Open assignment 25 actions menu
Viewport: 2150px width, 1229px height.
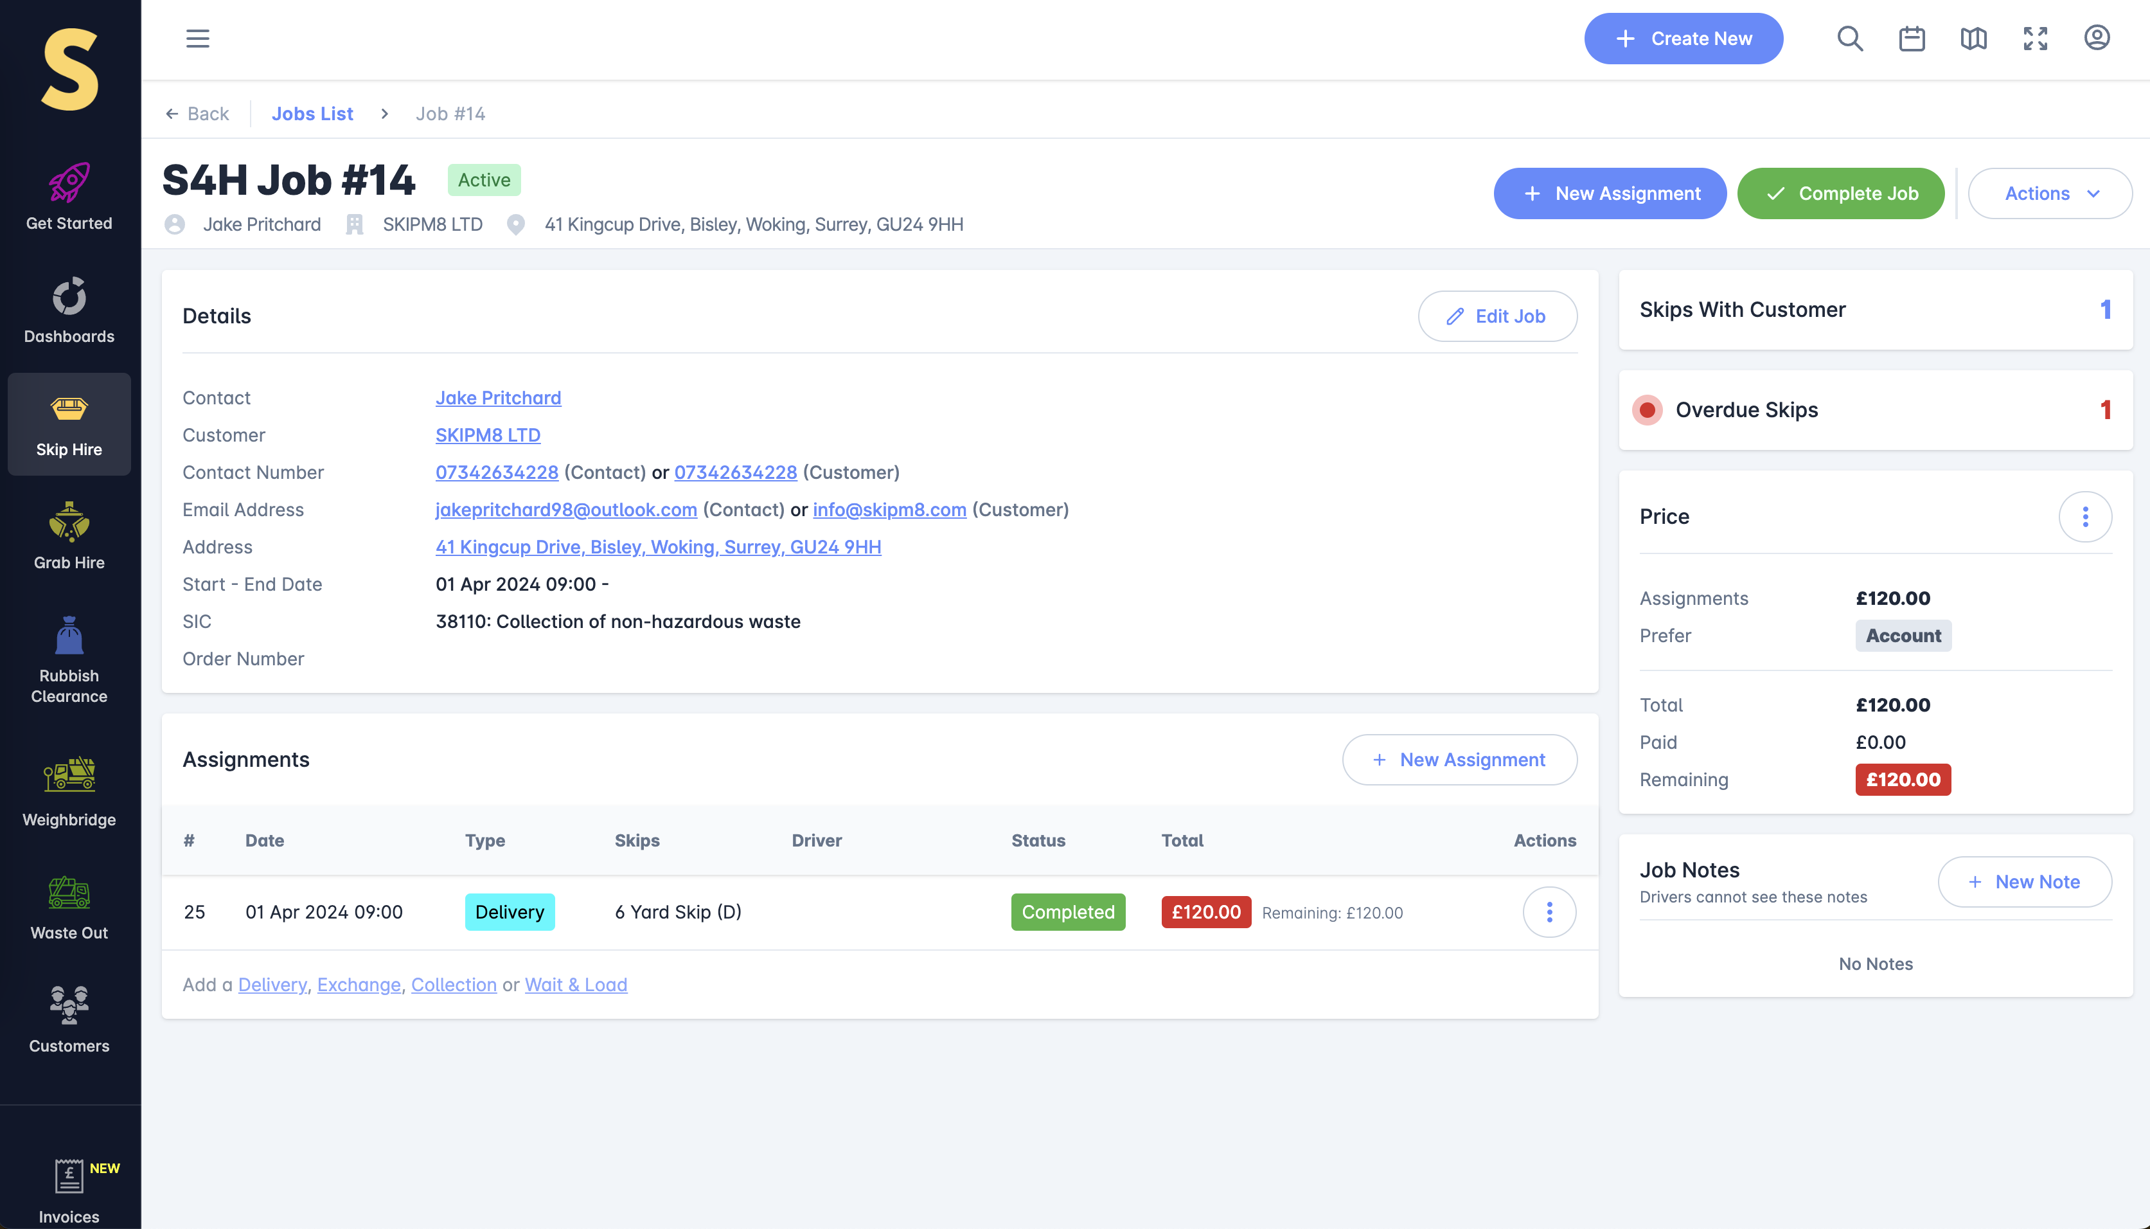(1549, 911)
